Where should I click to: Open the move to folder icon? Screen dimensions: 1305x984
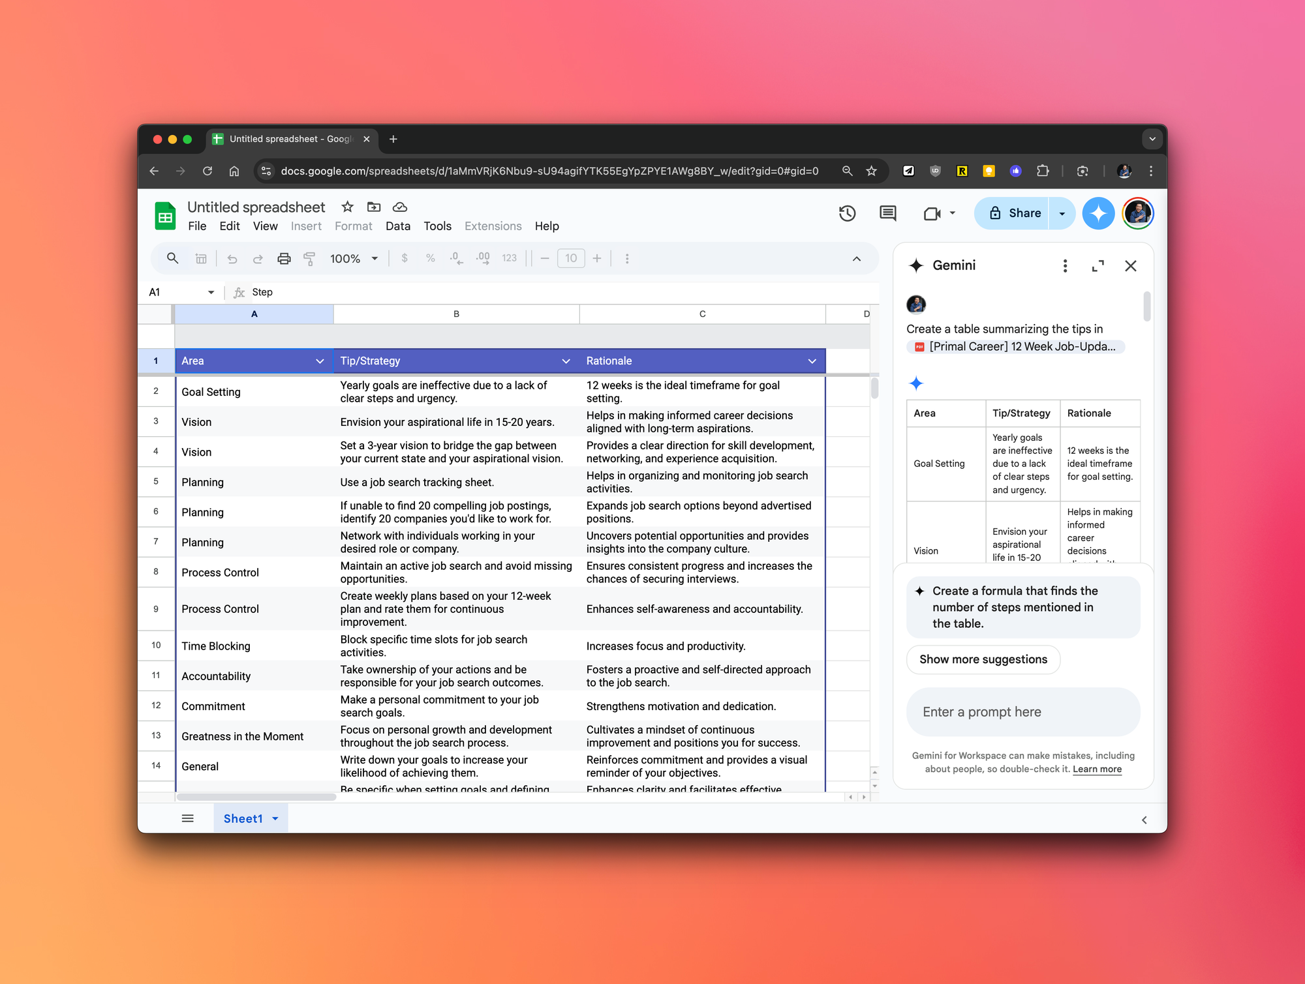374,207
